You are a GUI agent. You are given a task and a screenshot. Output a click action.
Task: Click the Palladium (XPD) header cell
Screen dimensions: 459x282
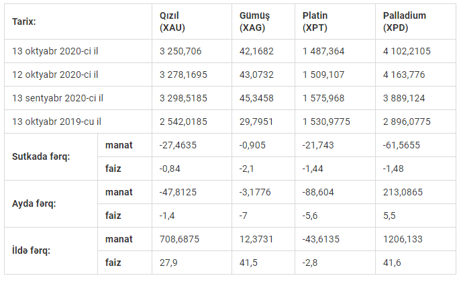point(404,21)
